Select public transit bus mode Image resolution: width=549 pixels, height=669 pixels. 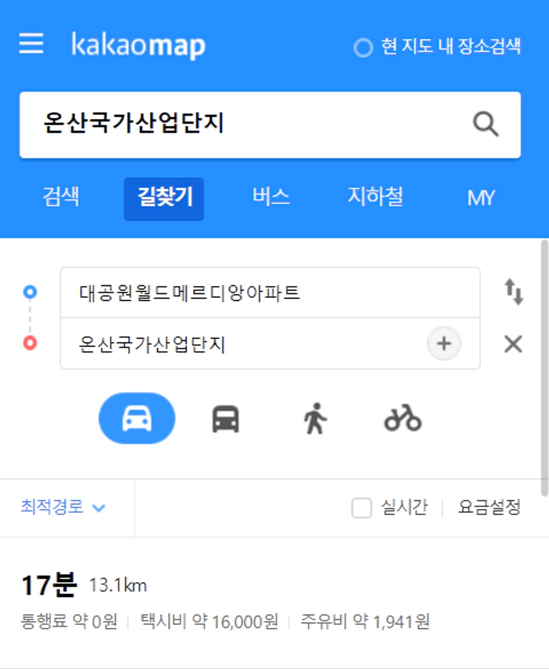pyautogui.click(x=226, y=419)
